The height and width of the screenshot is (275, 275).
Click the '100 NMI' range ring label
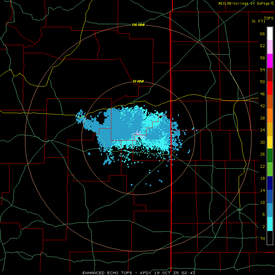point(138,25)
